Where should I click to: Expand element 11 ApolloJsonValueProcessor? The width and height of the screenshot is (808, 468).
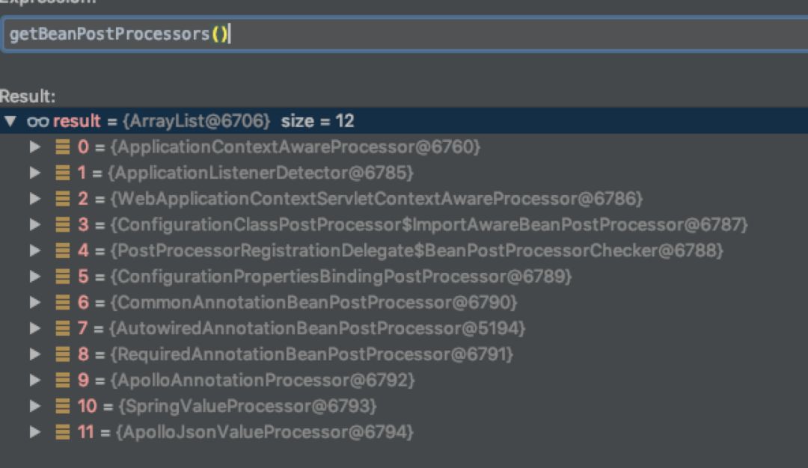(x=34, y=432)
